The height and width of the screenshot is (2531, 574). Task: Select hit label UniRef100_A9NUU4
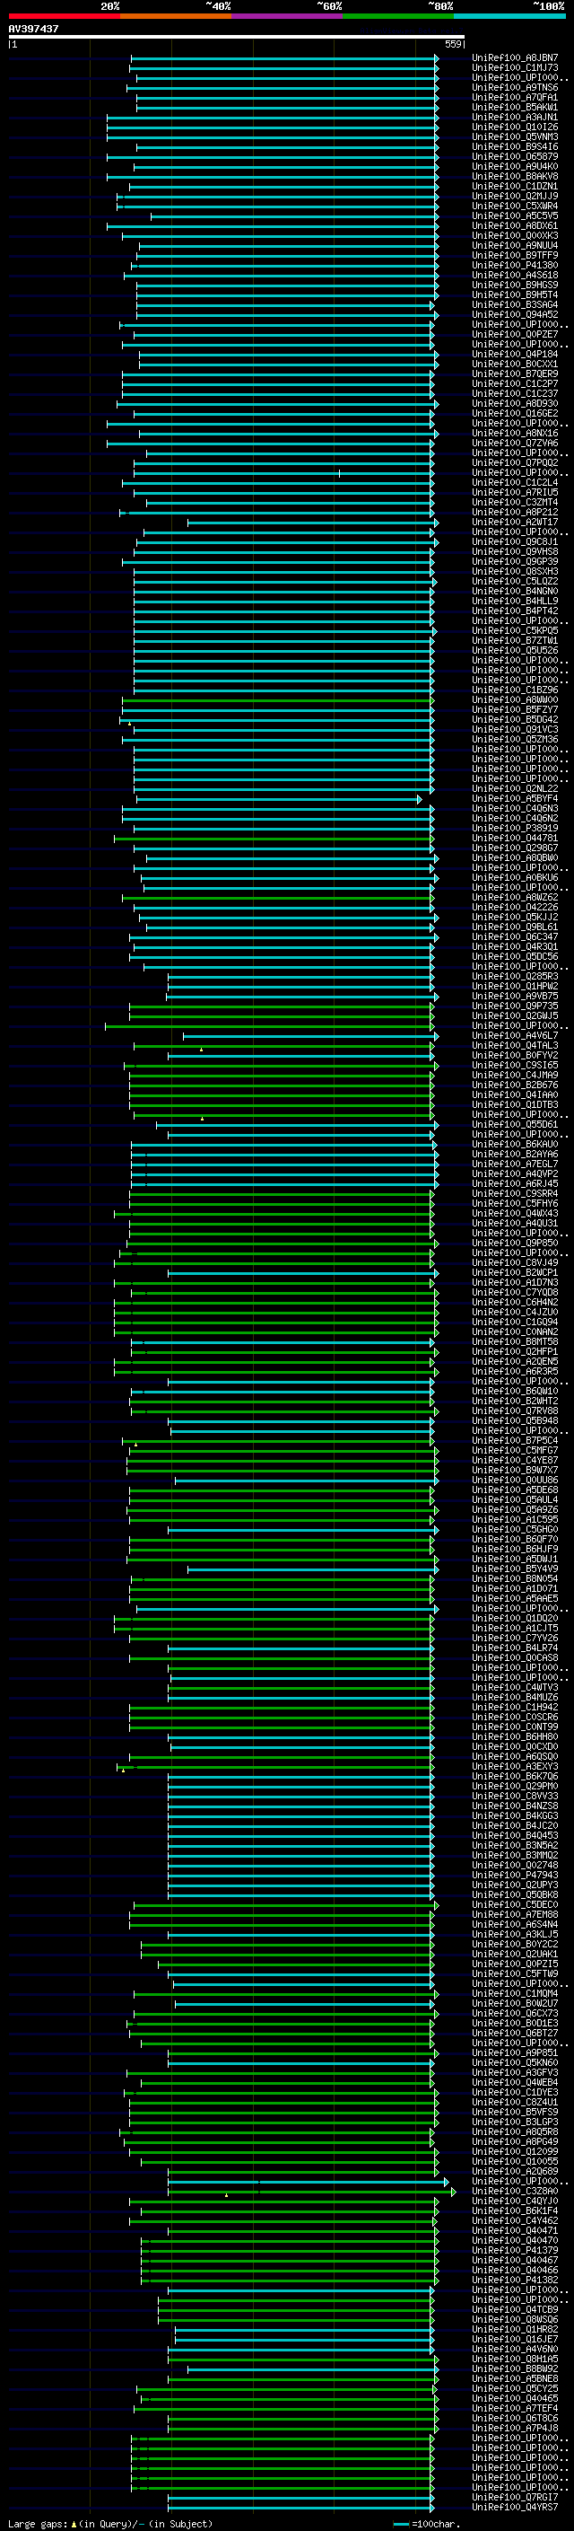(515, 244)
